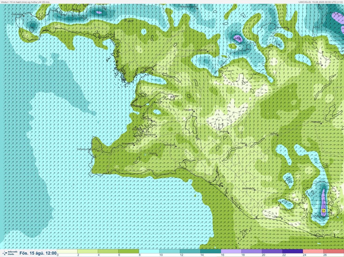This screenshot has width=344, height=257.
Task: Click the UWC/IG-IS model run label
Action: click(x=321, y=2)
